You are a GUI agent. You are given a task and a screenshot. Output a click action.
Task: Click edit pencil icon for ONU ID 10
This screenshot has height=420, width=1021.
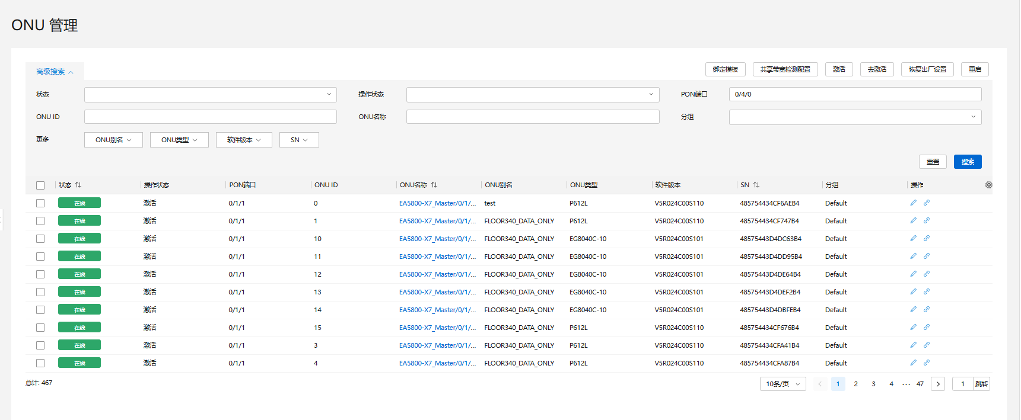[913, 238]
